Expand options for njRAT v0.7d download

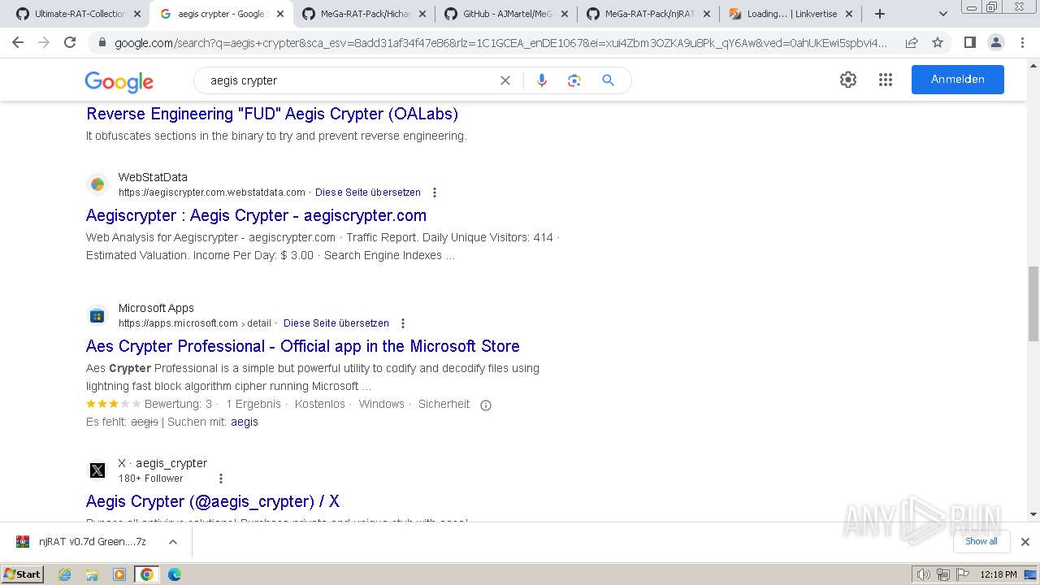172,542
